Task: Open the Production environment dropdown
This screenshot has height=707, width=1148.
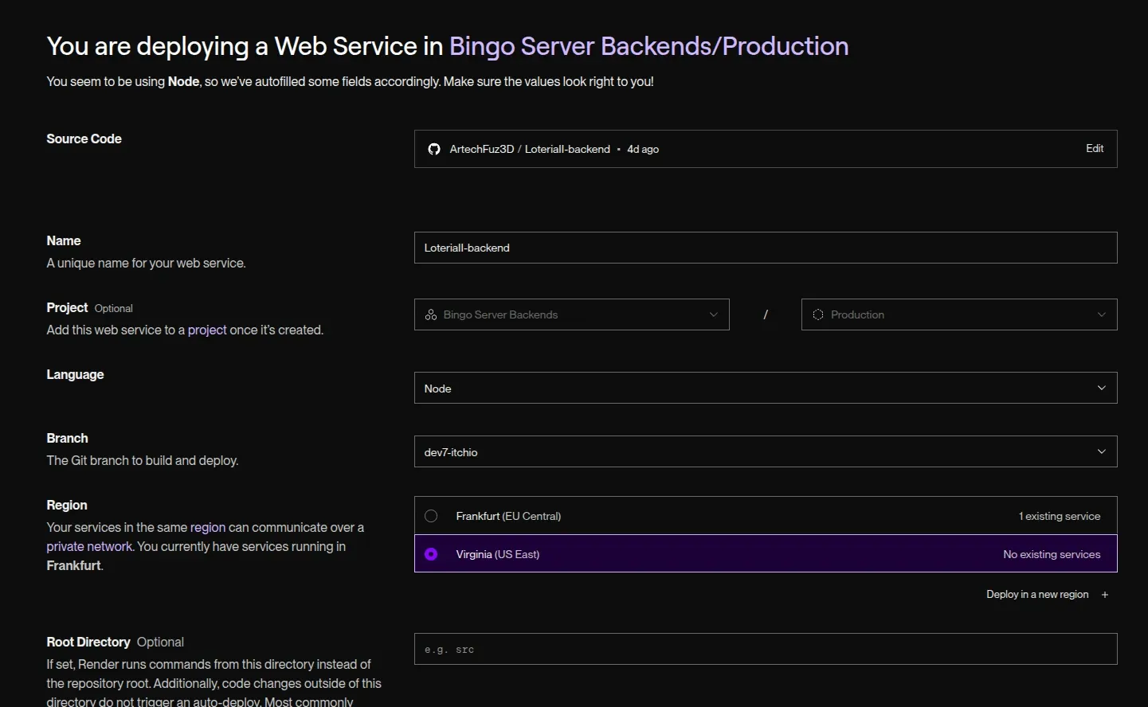Action: [958, 314]
